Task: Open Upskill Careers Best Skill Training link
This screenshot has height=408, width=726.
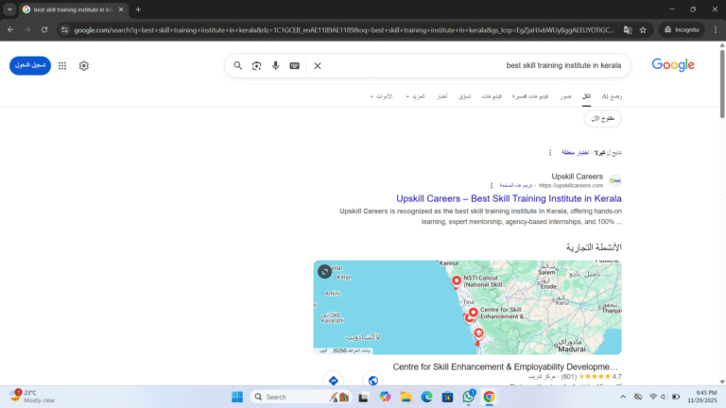Action: [509, 198]
